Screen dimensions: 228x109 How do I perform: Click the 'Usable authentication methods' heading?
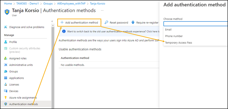80,49
